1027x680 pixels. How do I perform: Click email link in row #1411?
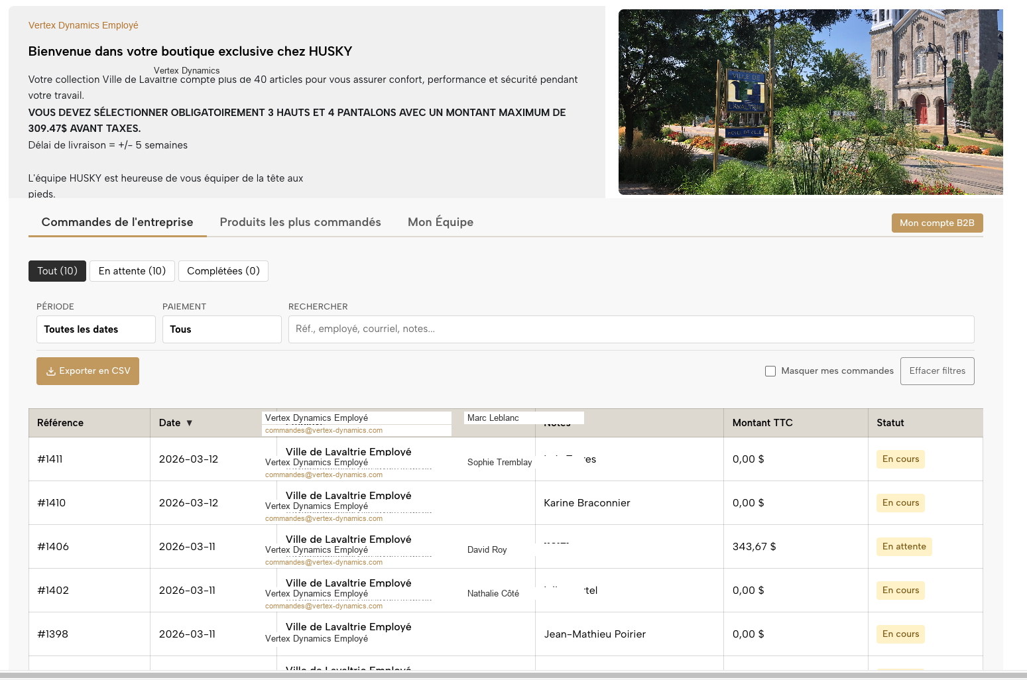pos(324,475)
